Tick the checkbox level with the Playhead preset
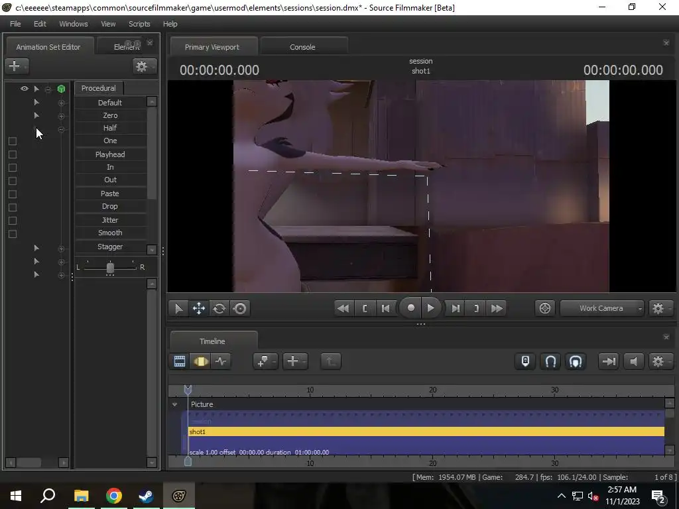The height and width of the screenshot is (509, 679). click(13, 154)
